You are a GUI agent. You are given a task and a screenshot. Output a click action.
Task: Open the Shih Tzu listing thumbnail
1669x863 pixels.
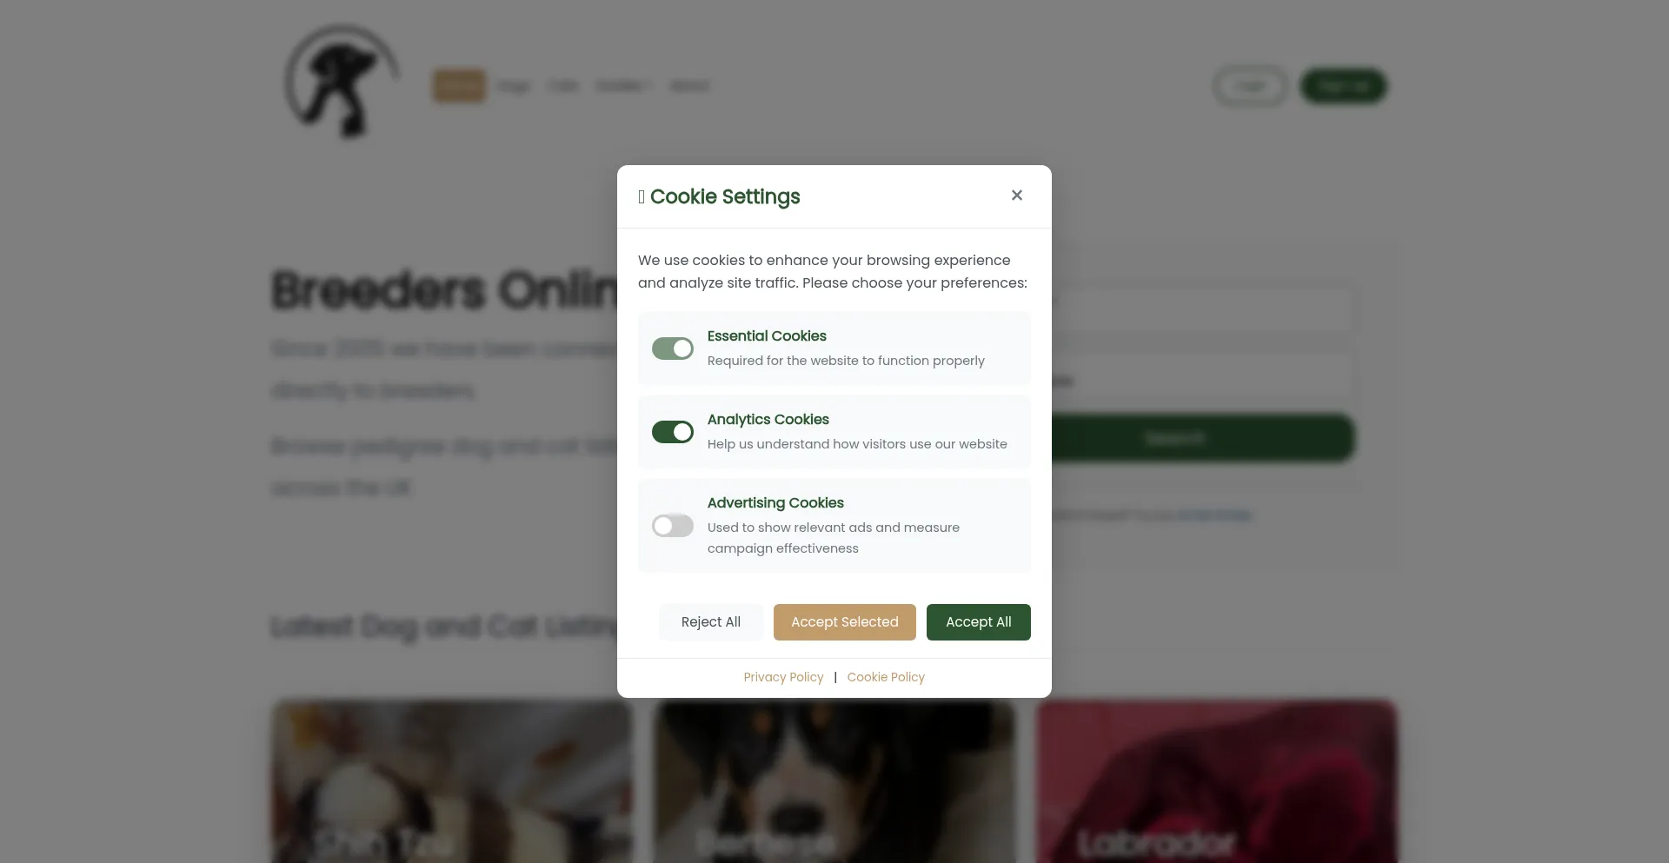(452, 782)
